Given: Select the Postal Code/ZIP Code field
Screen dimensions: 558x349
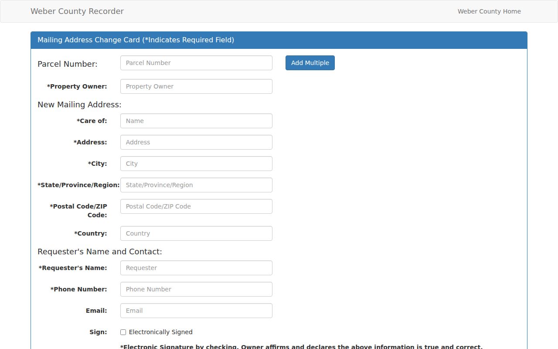Looking at the screenshot, I should (196, 206).
